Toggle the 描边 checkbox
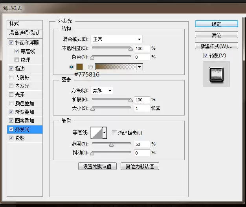The height and width of the screenshot is (207, 246). tap(11, 68)
